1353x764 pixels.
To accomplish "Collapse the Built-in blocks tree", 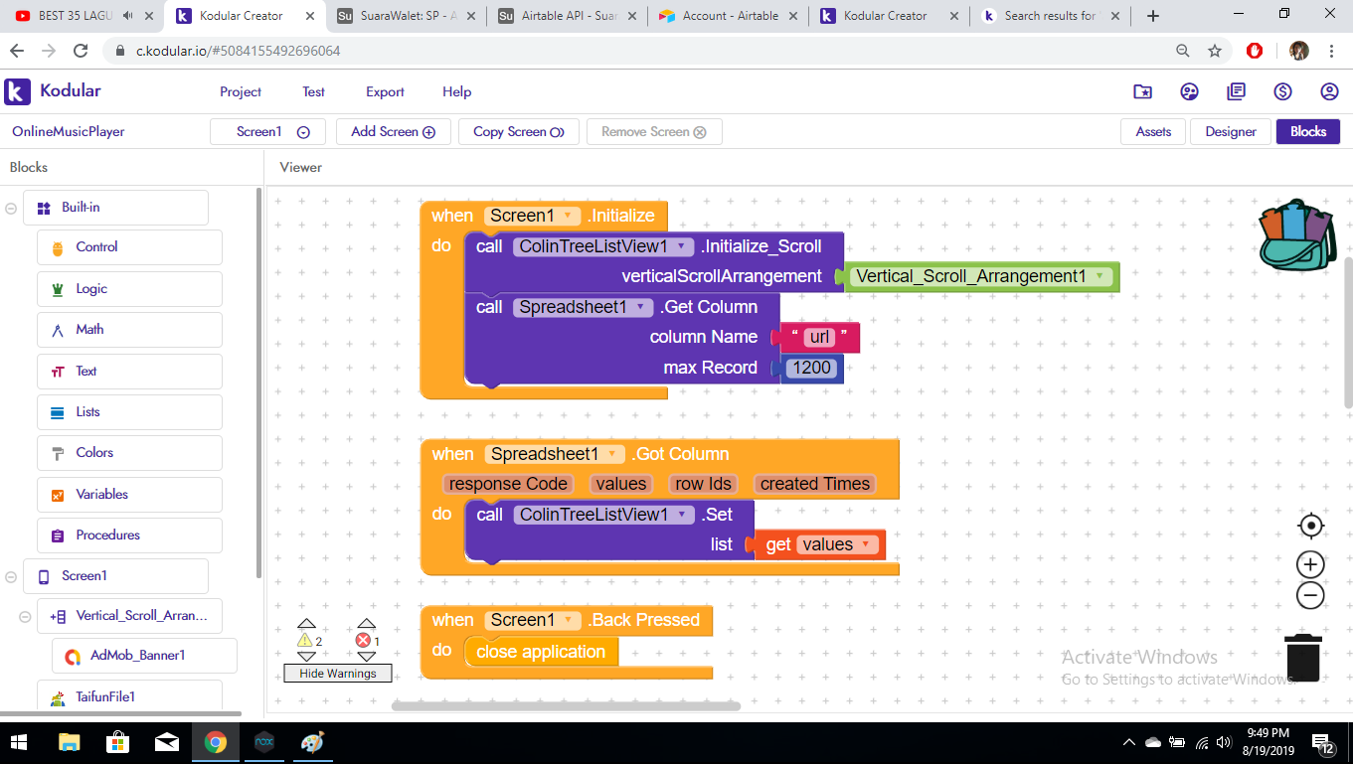I will click(12, 208).
